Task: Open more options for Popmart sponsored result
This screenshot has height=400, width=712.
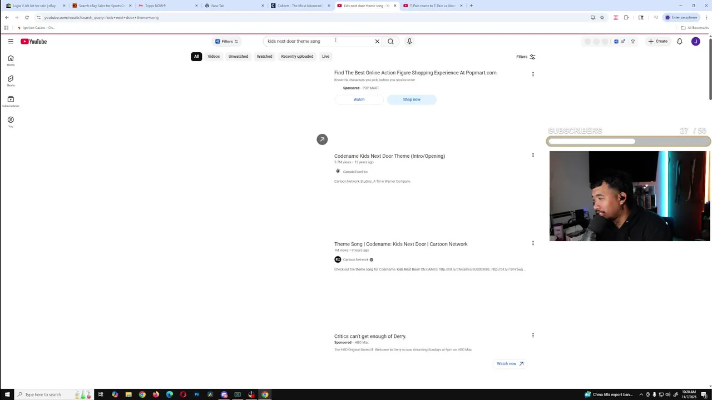Action: click(533, 74)
